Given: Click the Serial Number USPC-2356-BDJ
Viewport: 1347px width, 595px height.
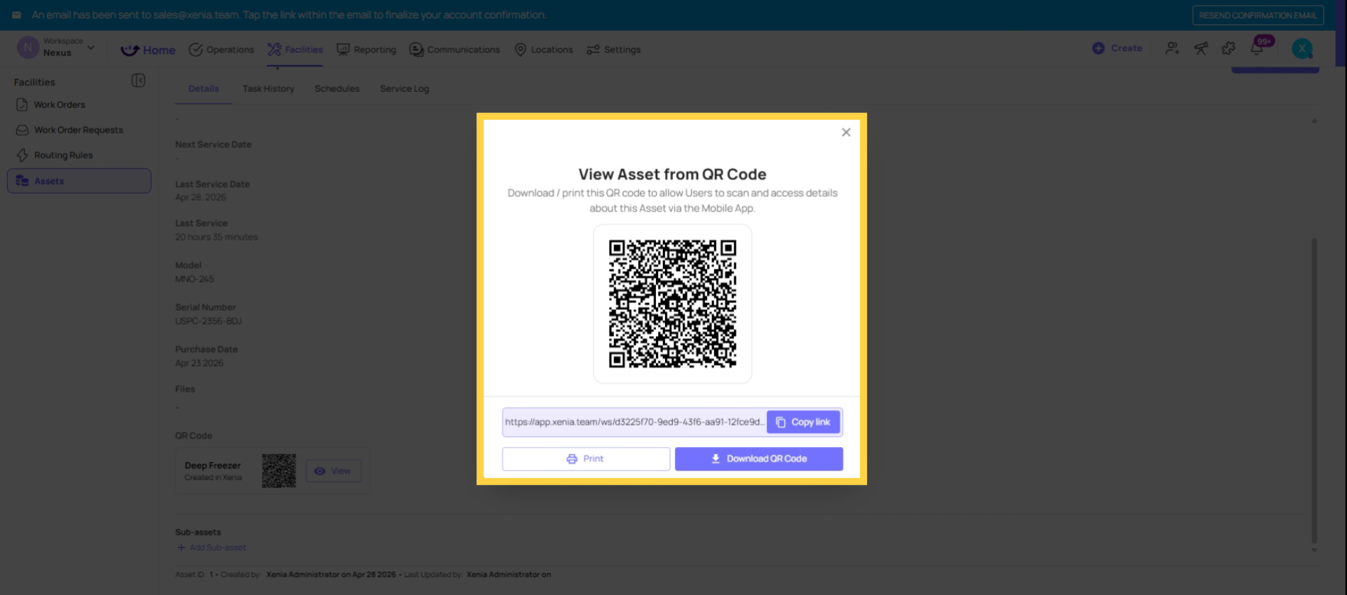Looking at the screenshot, I should [x=208, y=321].
